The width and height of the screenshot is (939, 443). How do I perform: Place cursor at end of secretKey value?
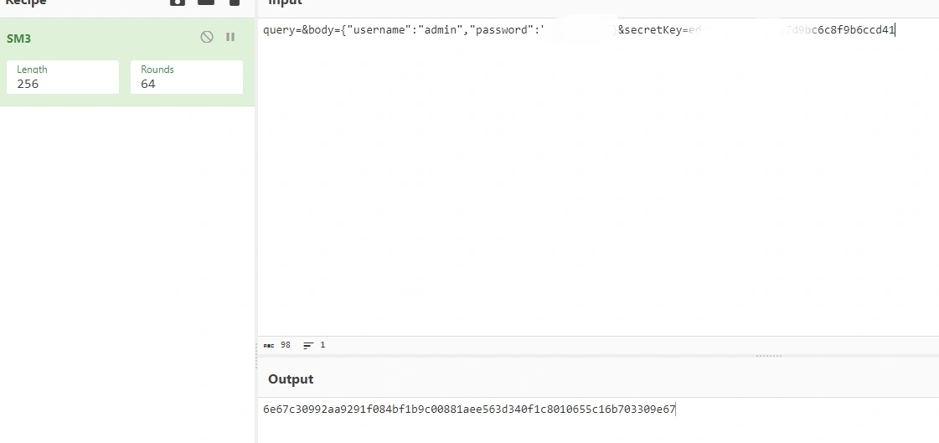[895, 30]
